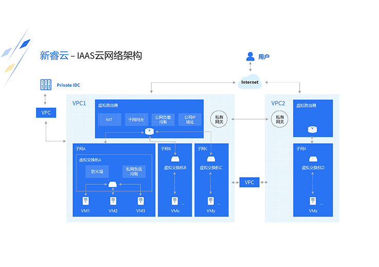Click the VM1 label
The image size is (379, 267).
pos(85,211)
